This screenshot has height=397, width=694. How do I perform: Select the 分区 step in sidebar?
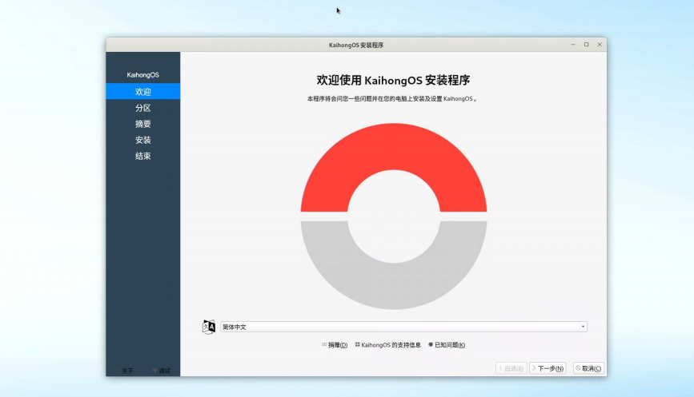pyautogui.click(x=143, y=108)
